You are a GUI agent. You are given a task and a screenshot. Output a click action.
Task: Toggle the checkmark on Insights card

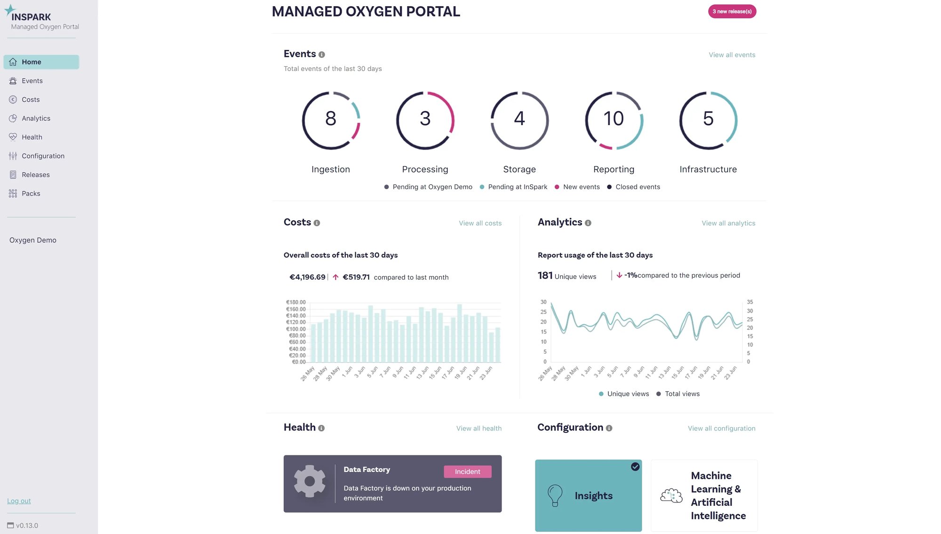point(635,467)
